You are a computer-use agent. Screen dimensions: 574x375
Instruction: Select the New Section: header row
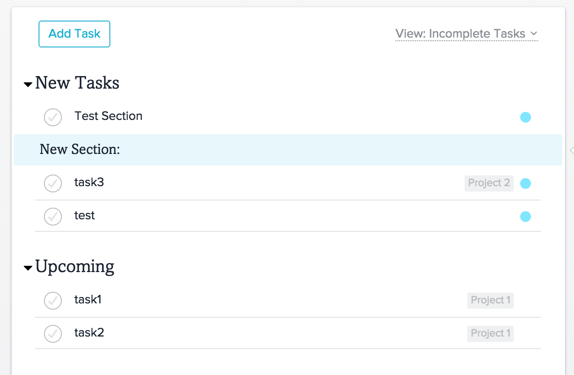tap(287, 150)
